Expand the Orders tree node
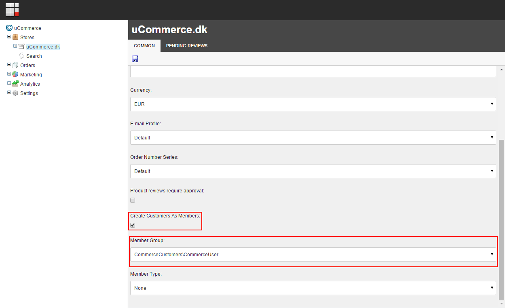Image resolution: width=505 pixels, height=308 pixels. coord(9,65)
